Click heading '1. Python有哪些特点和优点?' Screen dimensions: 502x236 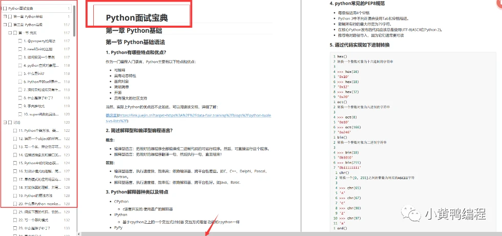tap(136, 52)
